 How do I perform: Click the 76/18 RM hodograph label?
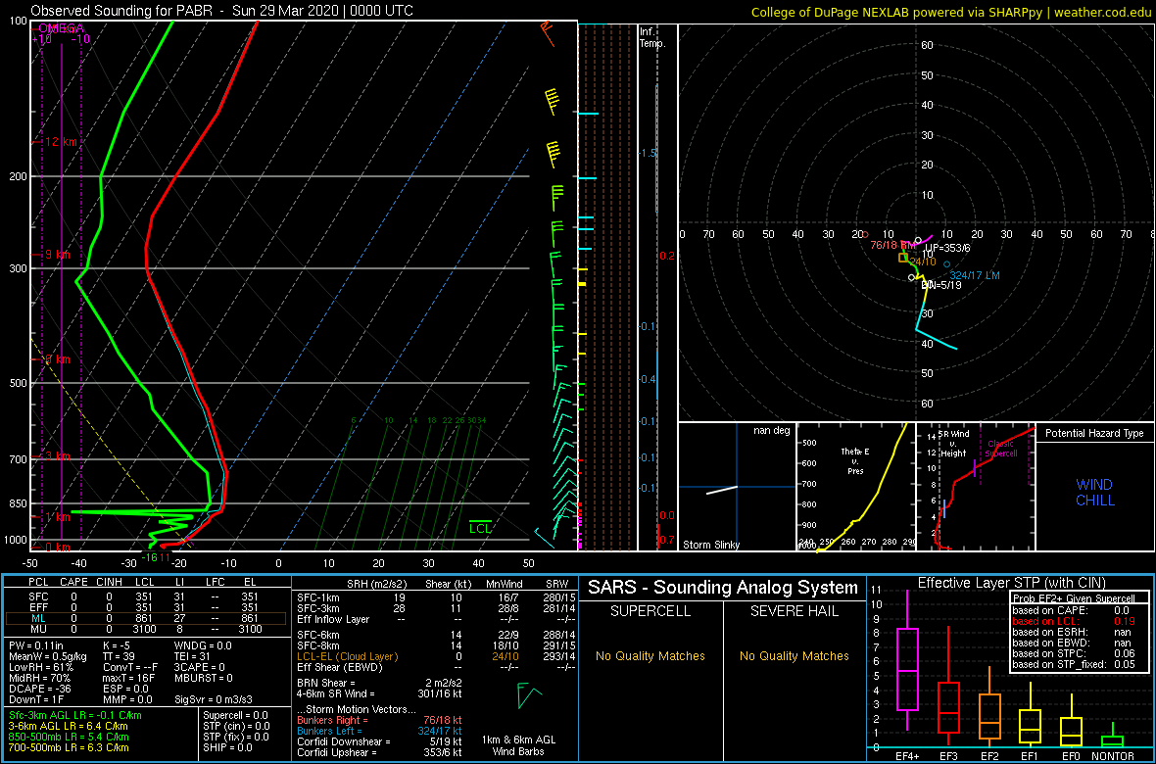pyautogui.click(x=893, y=245)
